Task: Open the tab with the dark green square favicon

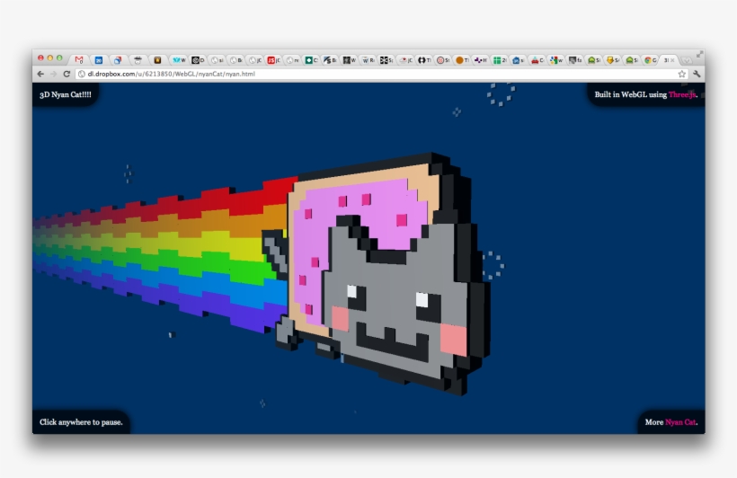Action: (x=312, y=60)
